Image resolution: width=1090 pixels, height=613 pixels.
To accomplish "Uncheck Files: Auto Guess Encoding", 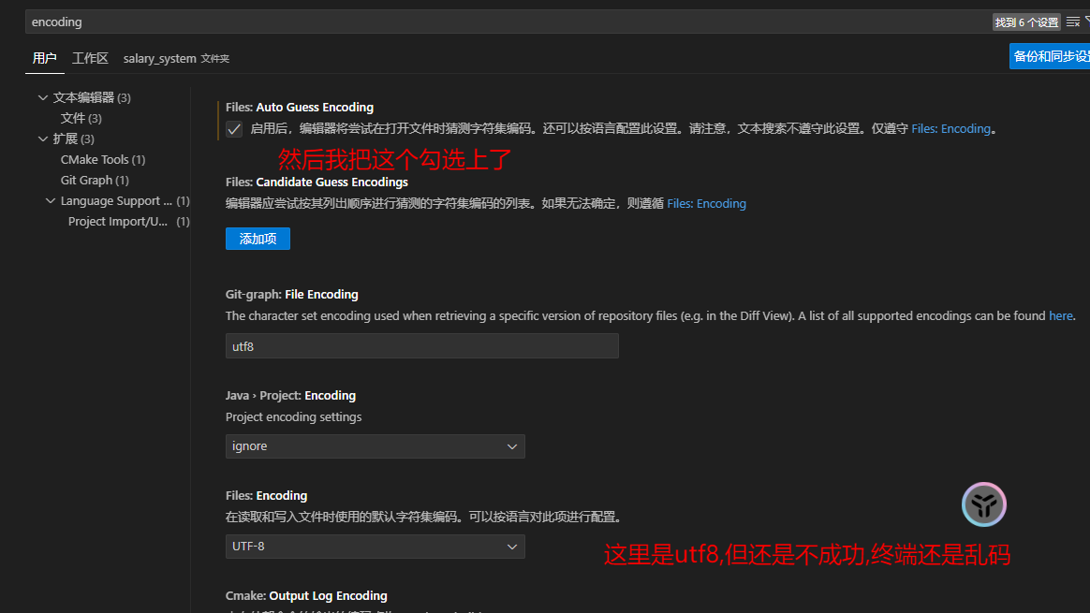I will click(233, 128).
